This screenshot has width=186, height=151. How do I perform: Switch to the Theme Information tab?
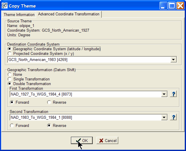pos(19,15)
